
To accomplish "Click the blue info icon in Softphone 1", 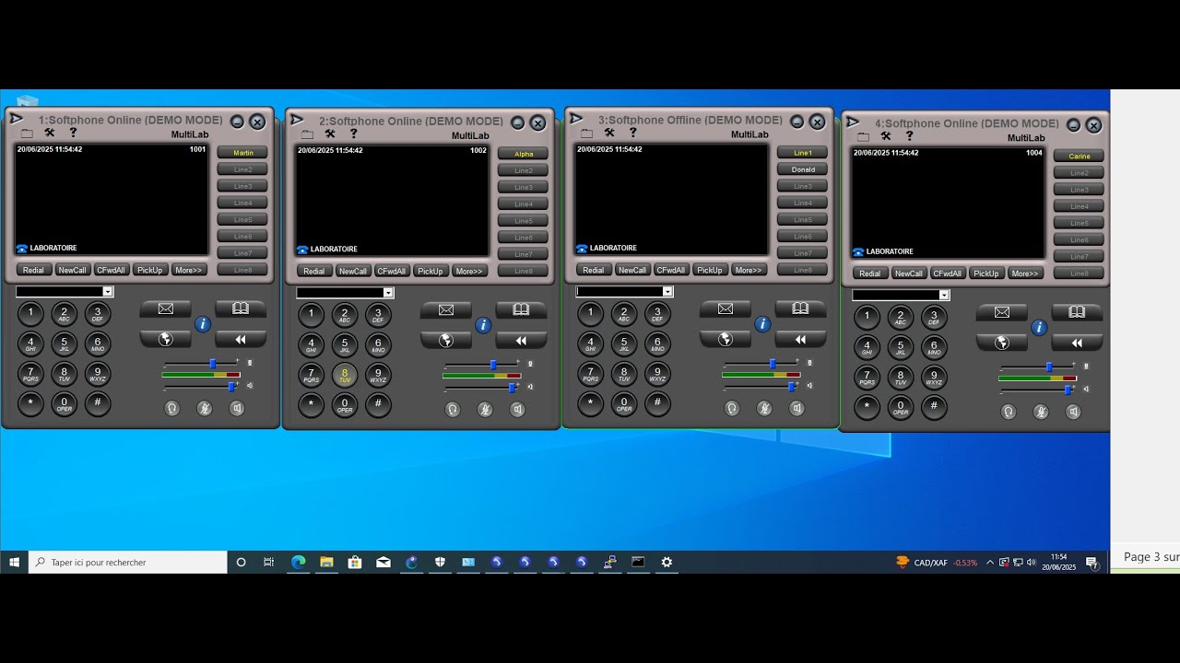I will 203,324.
